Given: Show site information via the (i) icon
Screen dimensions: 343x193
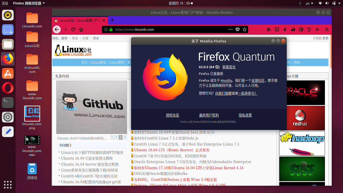Looking at the screenshot, I should pos(106,29).
